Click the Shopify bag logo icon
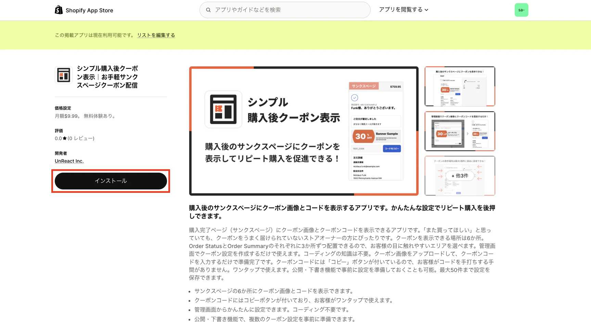Image resolution: width=591 pixels, height=322 pixels. pos(59,10)
